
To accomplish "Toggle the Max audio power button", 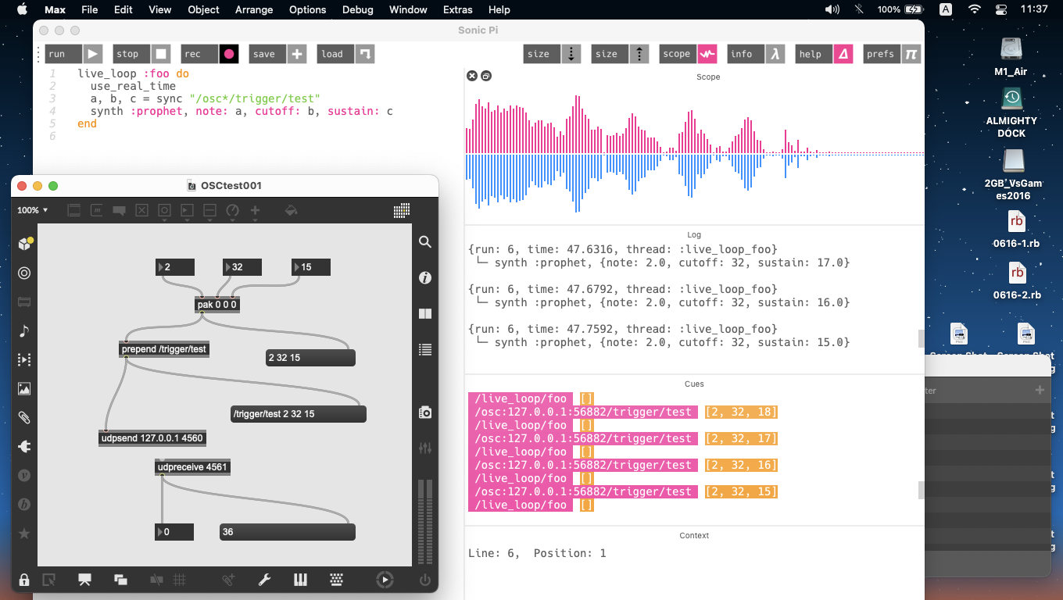I will tap(425, 580).
